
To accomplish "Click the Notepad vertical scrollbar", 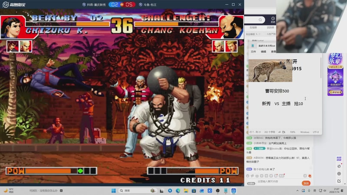I will (321, 68).
